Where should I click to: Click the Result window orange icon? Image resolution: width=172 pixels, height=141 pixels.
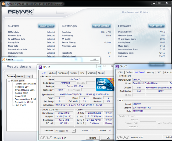[4, 60]
